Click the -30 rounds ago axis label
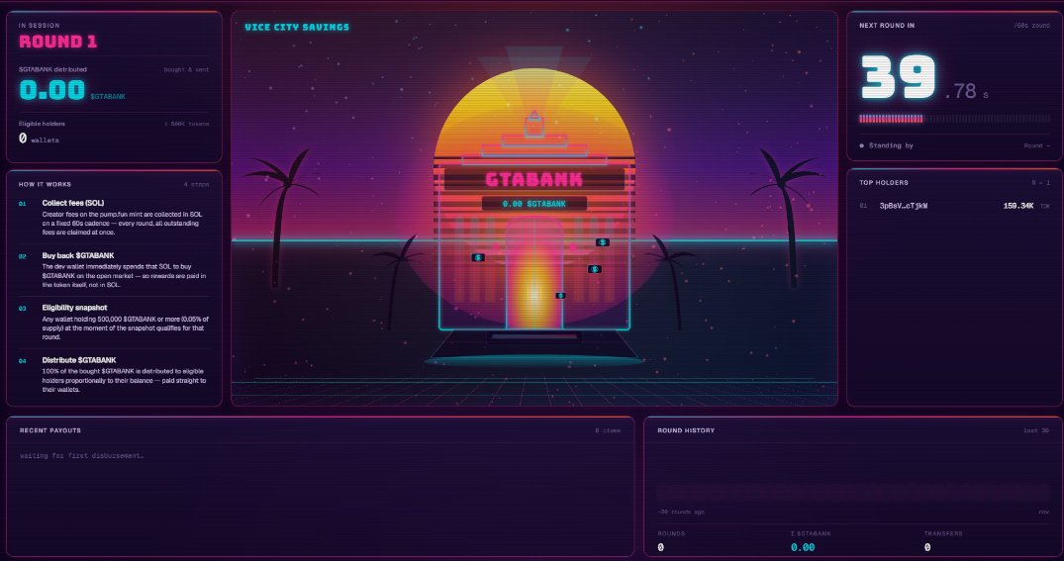 point(681,512)
